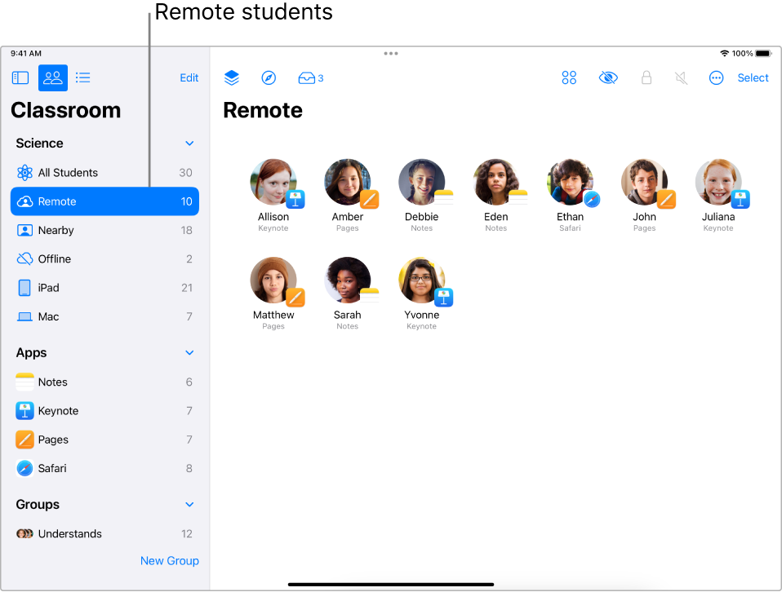Screen dimensions: 782x592
Task: Select the people view icon in sidebar header
Action: [x=52, y=77]
